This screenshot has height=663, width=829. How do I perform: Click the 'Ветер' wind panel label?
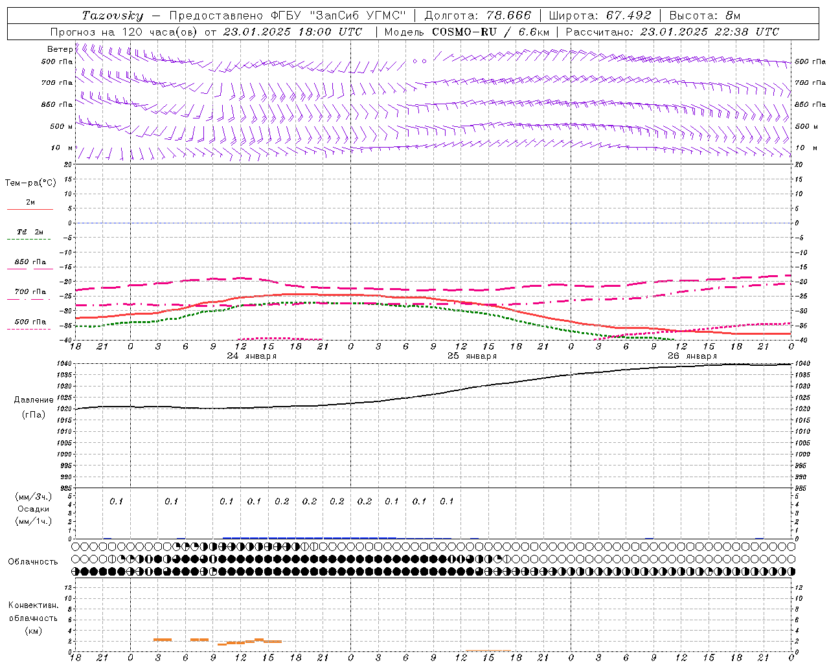point(60,49)
